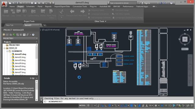Click the Details preview image icon

pos(33,78)
